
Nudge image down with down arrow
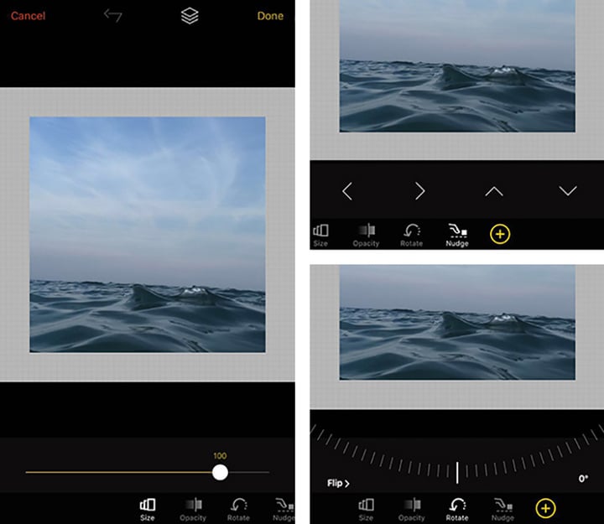(x=568, y=190)
